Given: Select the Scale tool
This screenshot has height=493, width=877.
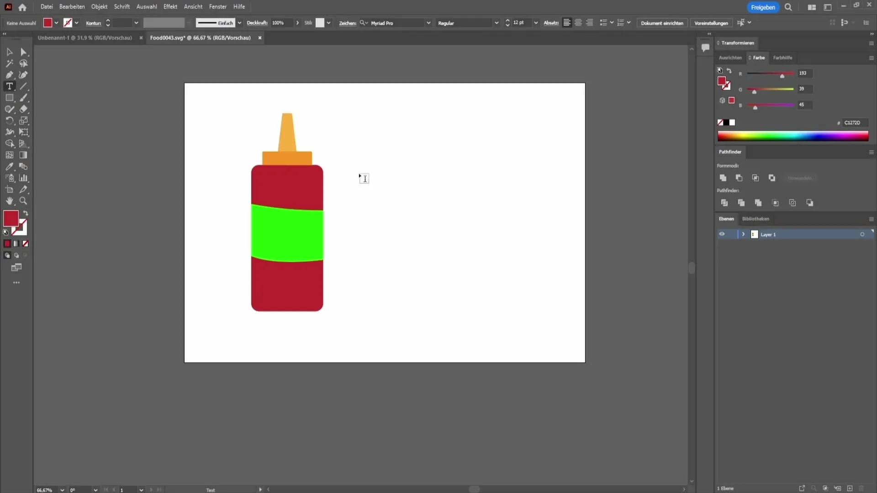Looking at the screenshot, I should tap(24, 121).
